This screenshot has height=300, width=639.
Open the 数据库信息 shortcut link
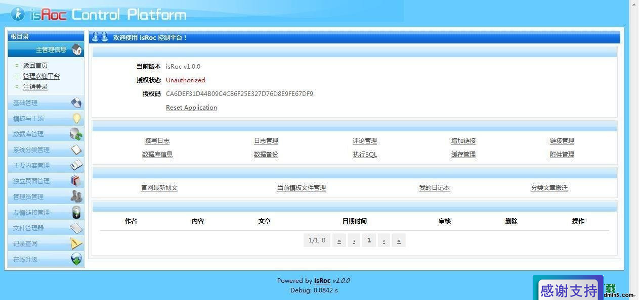[x=157, y=155]
